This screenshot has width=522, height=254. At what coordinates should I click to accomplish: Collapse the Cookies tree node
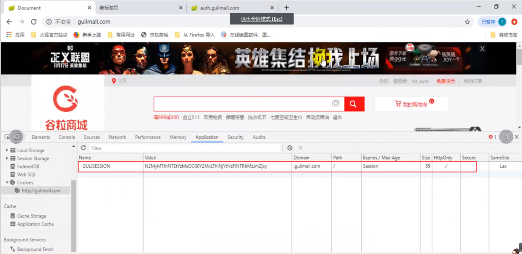click(7, 183)
